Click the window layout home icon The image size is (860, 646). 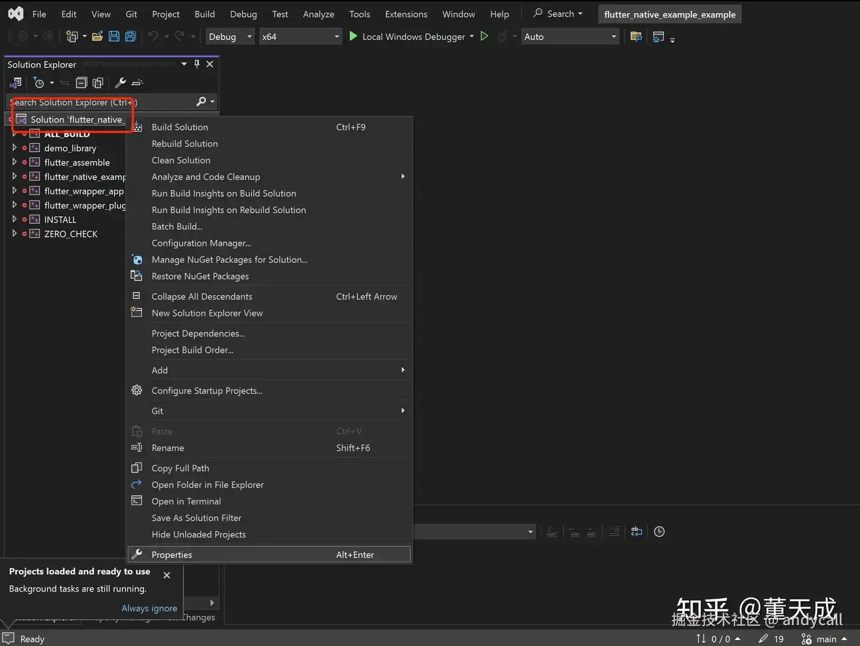coord(658,37)
